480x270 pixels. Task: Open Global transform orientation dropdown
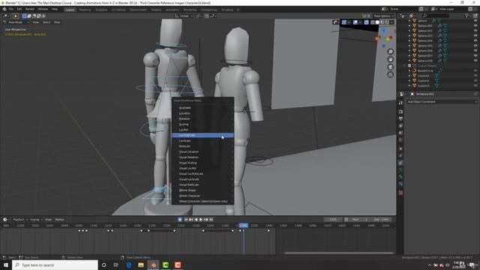pyautogui.click(x=184, y=16)
